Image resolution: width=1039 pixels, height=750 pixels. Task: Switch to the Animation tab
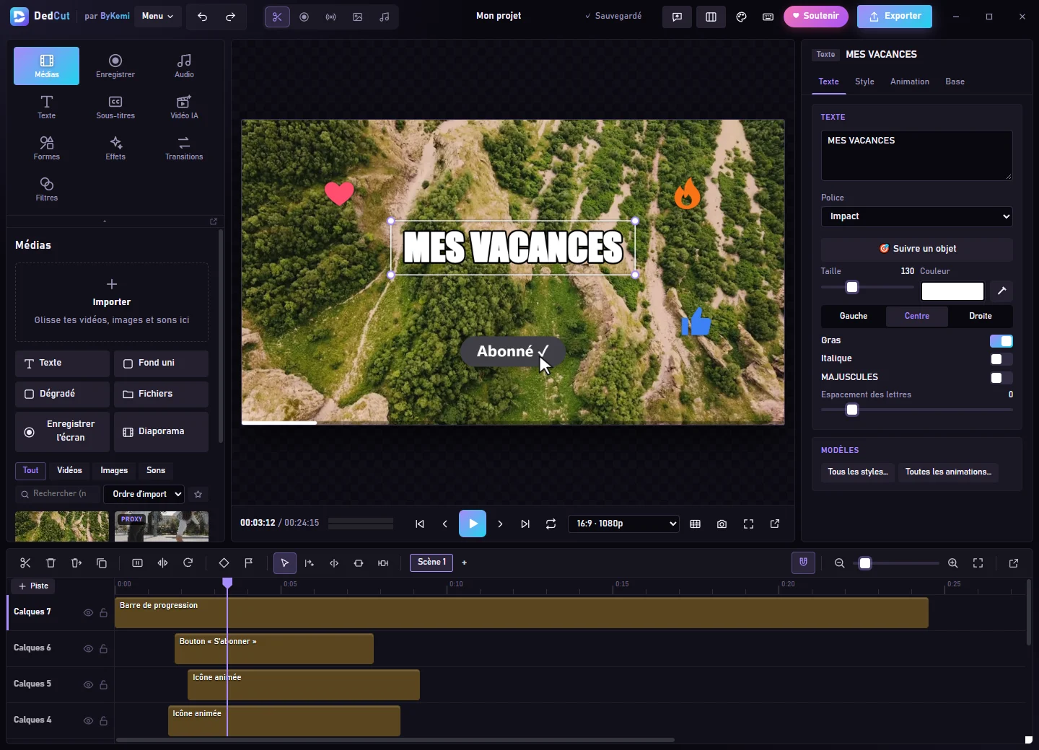tap(910, 81)
